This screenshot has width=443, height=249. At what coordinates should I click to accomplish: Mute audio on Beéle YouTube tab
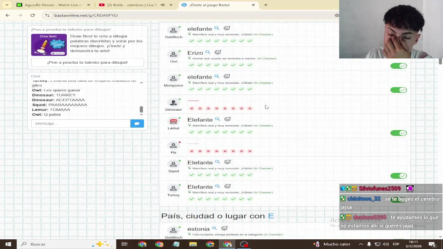pos(163,5)
